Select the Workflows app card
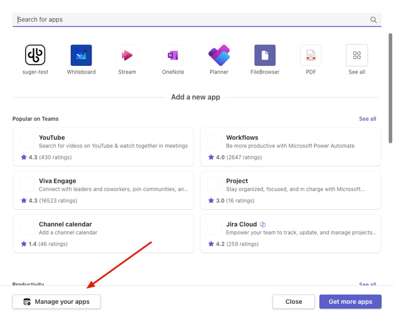 [290, 147]
